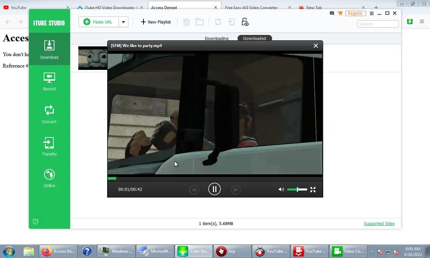Viewport: 430px width, 258px height.
Task: Click the convert toolbar icon
Action: 218,22
